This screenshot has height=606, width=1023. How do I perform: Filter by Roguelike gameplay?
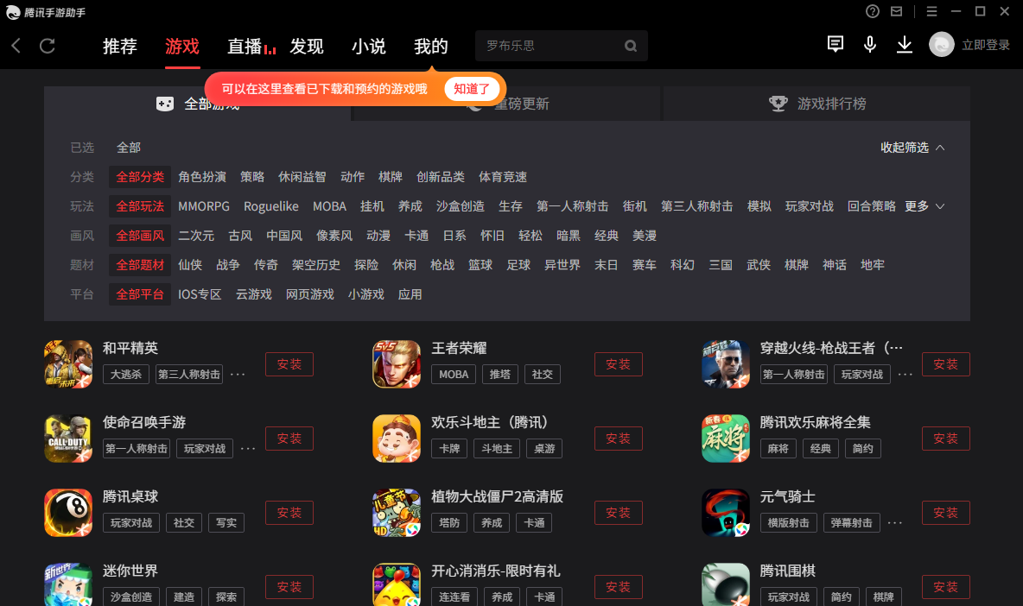coord(270,206)
